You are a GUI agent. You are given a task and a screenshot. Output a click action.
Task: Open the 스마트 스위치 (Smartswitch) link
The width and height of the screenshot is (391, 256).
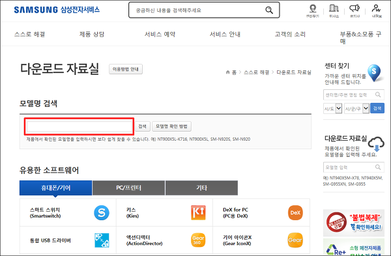pos(45,212)
